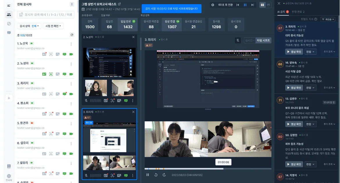
Task: Click 영상 확인 for 3. 최리지 alert
Action: [x=294, y=52]
